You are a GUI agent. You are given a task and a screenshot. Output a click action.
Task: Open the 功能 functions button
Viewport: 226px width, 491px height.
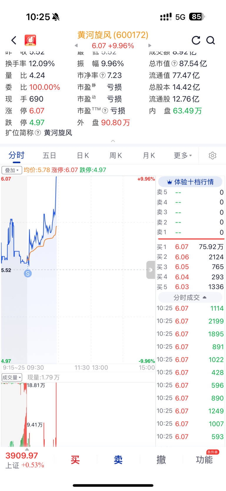coord(204,460)
